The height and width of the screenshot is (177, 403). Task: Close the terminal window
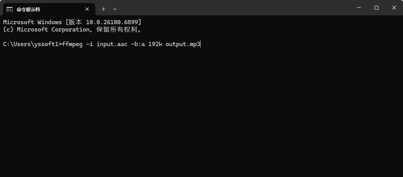[x=394, y=8]
